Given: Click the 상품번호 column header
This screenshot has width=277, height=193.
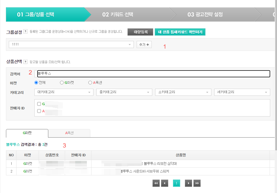Looking at the screenshot, I should pyautogui.click(x=52, y=155).
